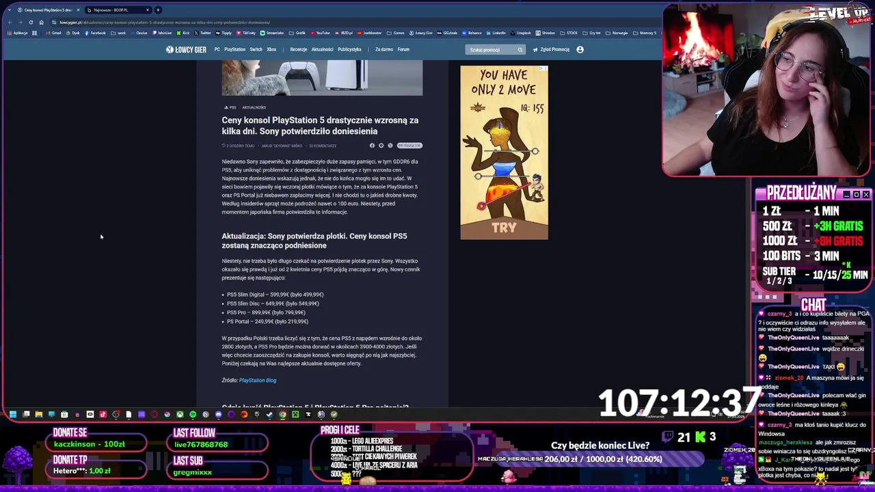The image size is (875, 492).
Task: Go to browser home page icon
Action: [x=42, y=22]
